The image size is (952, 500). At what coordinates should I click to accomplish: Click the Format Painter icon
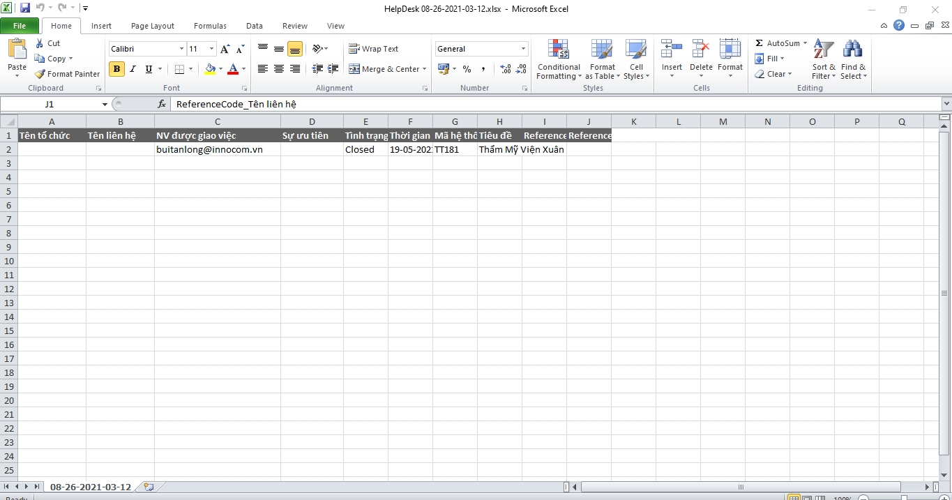[40, 74]
